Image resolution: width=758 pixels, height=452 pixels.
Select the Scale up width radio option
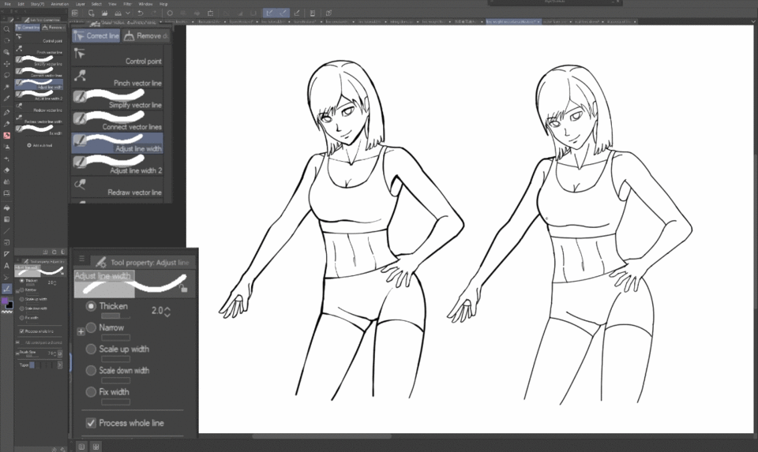click(x=92, y=349)
